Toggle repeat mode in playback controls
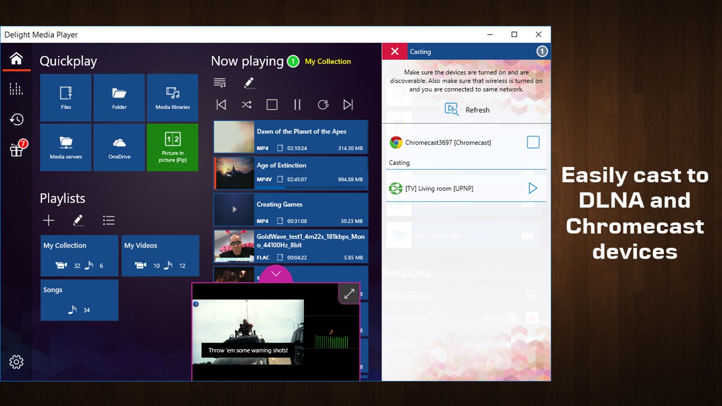Screen dimensions: 722x406 pyautogui.click(x=323, y=104)
